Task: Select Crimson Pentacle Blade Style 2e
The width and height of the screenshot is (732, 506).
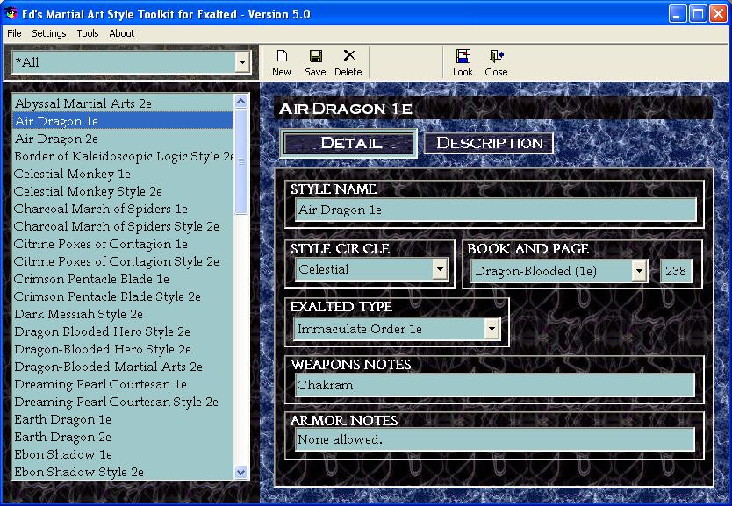Action: (x=123, y=296)
